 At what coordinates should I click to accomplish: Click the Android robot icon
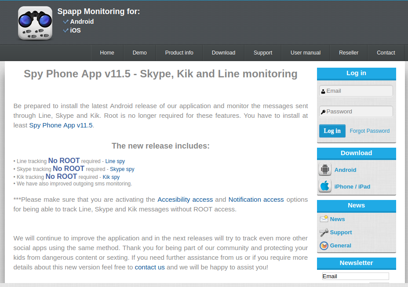tap(325, 170)
